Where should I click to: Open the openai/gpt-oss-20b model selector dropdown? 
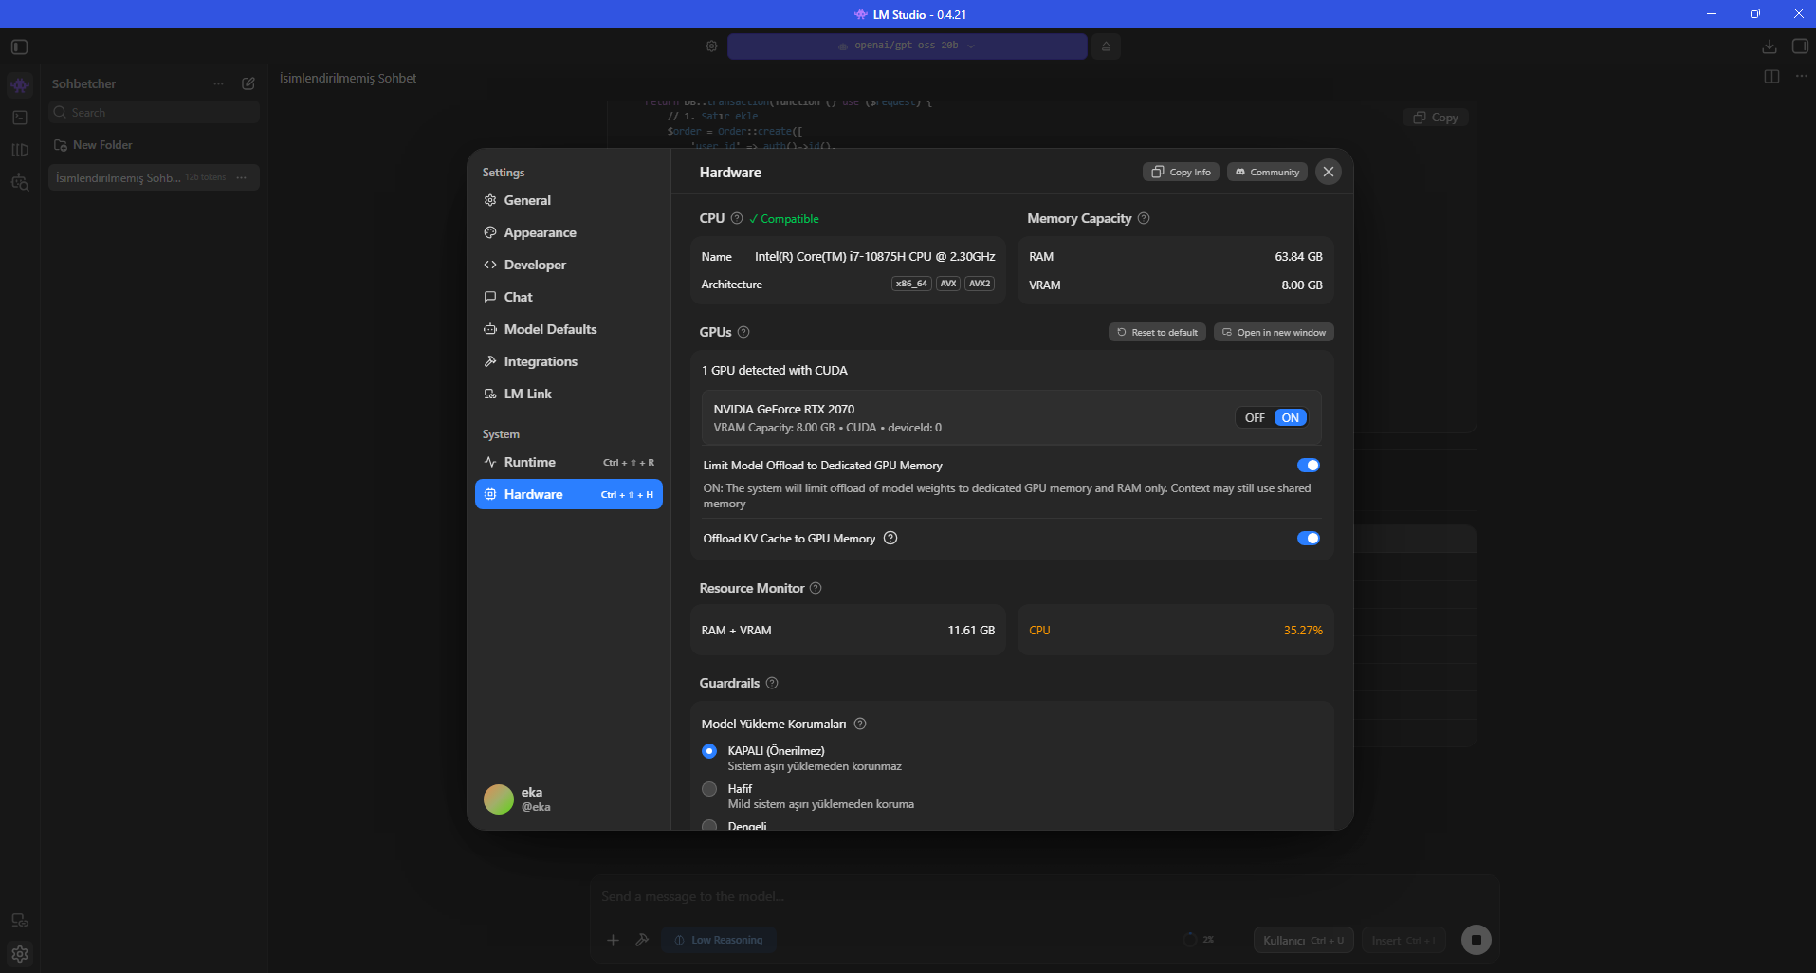pyautogui.click(x=908, y=46)
